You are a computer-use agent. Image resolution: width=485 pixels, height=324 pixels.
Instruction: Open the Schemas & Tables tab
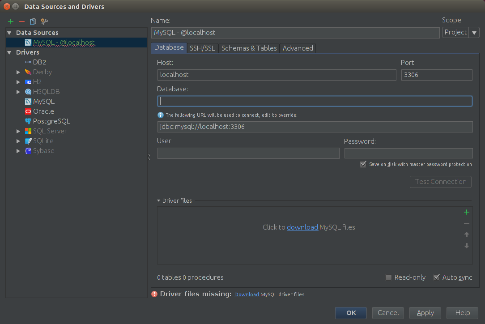tap(249, 48)
